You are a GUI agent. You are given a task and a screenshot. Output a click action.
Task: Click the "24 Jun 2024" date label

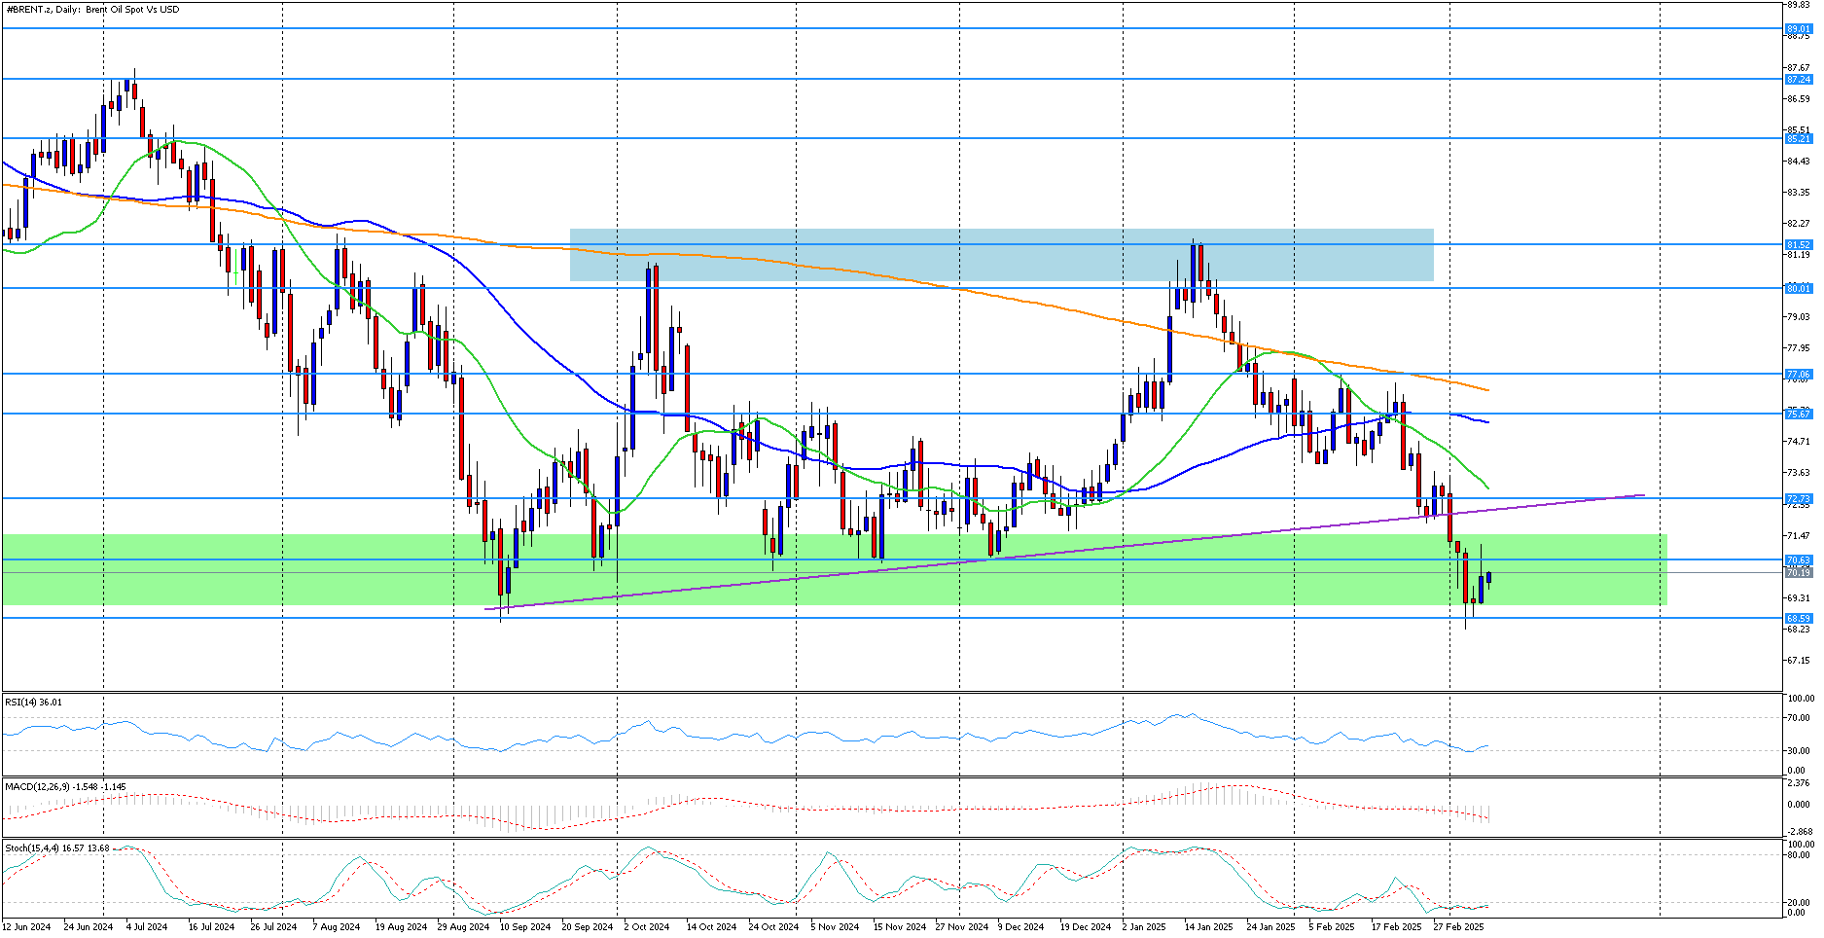tap(89, 926)
